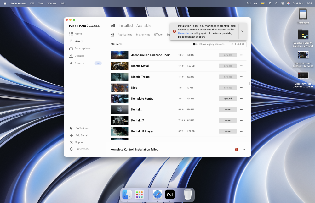Open Preferences gear icon

pos(71,149)
